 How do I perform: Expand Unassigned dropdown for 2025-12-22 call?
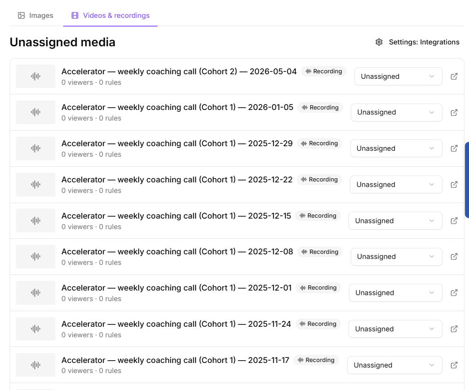point(396,185)
